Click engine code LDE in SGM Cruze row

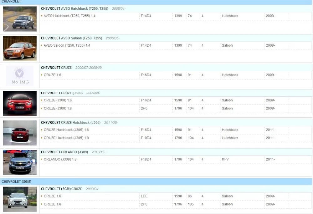pyautogui.click(x=144, y=196)
